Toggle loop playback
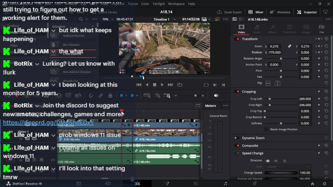Viewport: 333px width, 187px height. coord(180,85)
